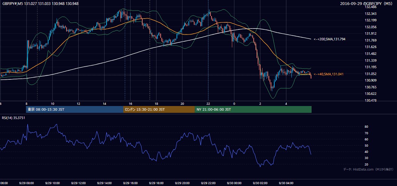Click the '9/30 04:00' bottom time label
Image resolution: width=397 pixels, height=186 pixels.
tap(286, 183)
